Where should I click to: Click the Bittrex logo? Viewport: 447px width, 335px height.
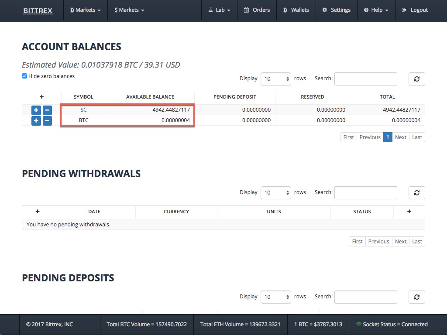point(38,10)
